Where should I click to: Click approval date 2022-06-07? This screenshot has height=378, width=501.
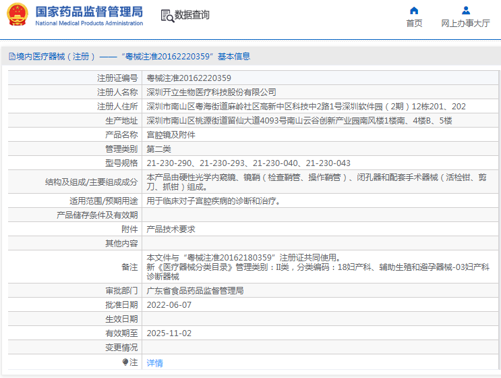point(169,305)
